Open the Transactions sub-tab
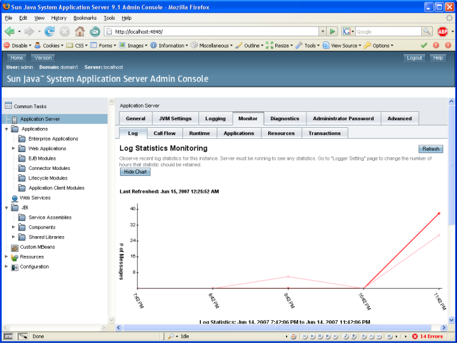The image size is (457, 343). coord(325,133)
